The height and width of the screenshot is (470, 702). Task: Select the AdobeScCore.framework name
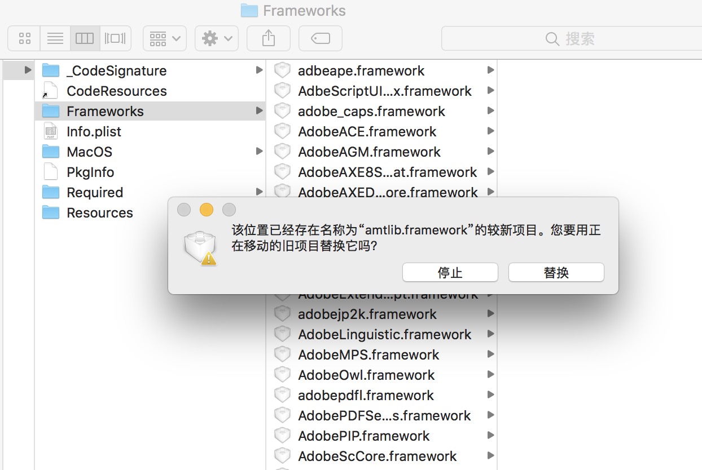[378, 456]
